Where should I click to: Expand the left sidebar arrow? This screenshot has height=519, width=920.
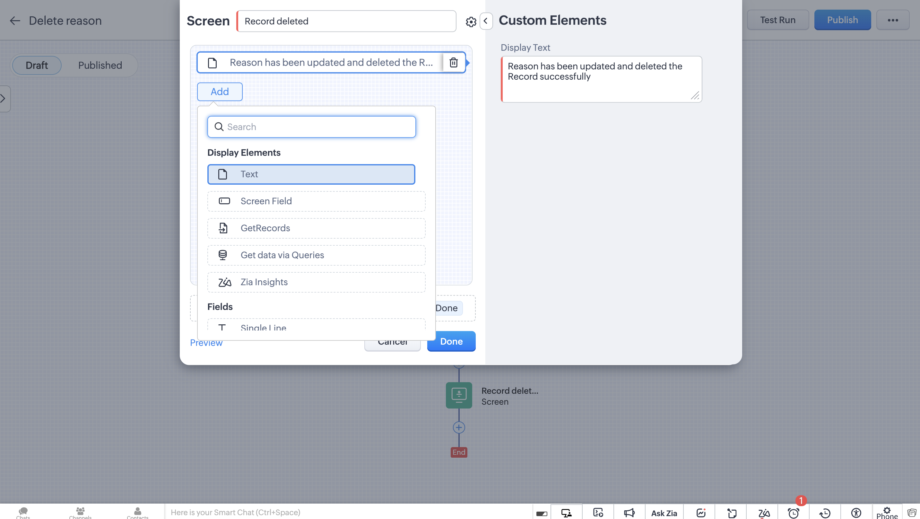pyautogui.click(x=4, y=98)
